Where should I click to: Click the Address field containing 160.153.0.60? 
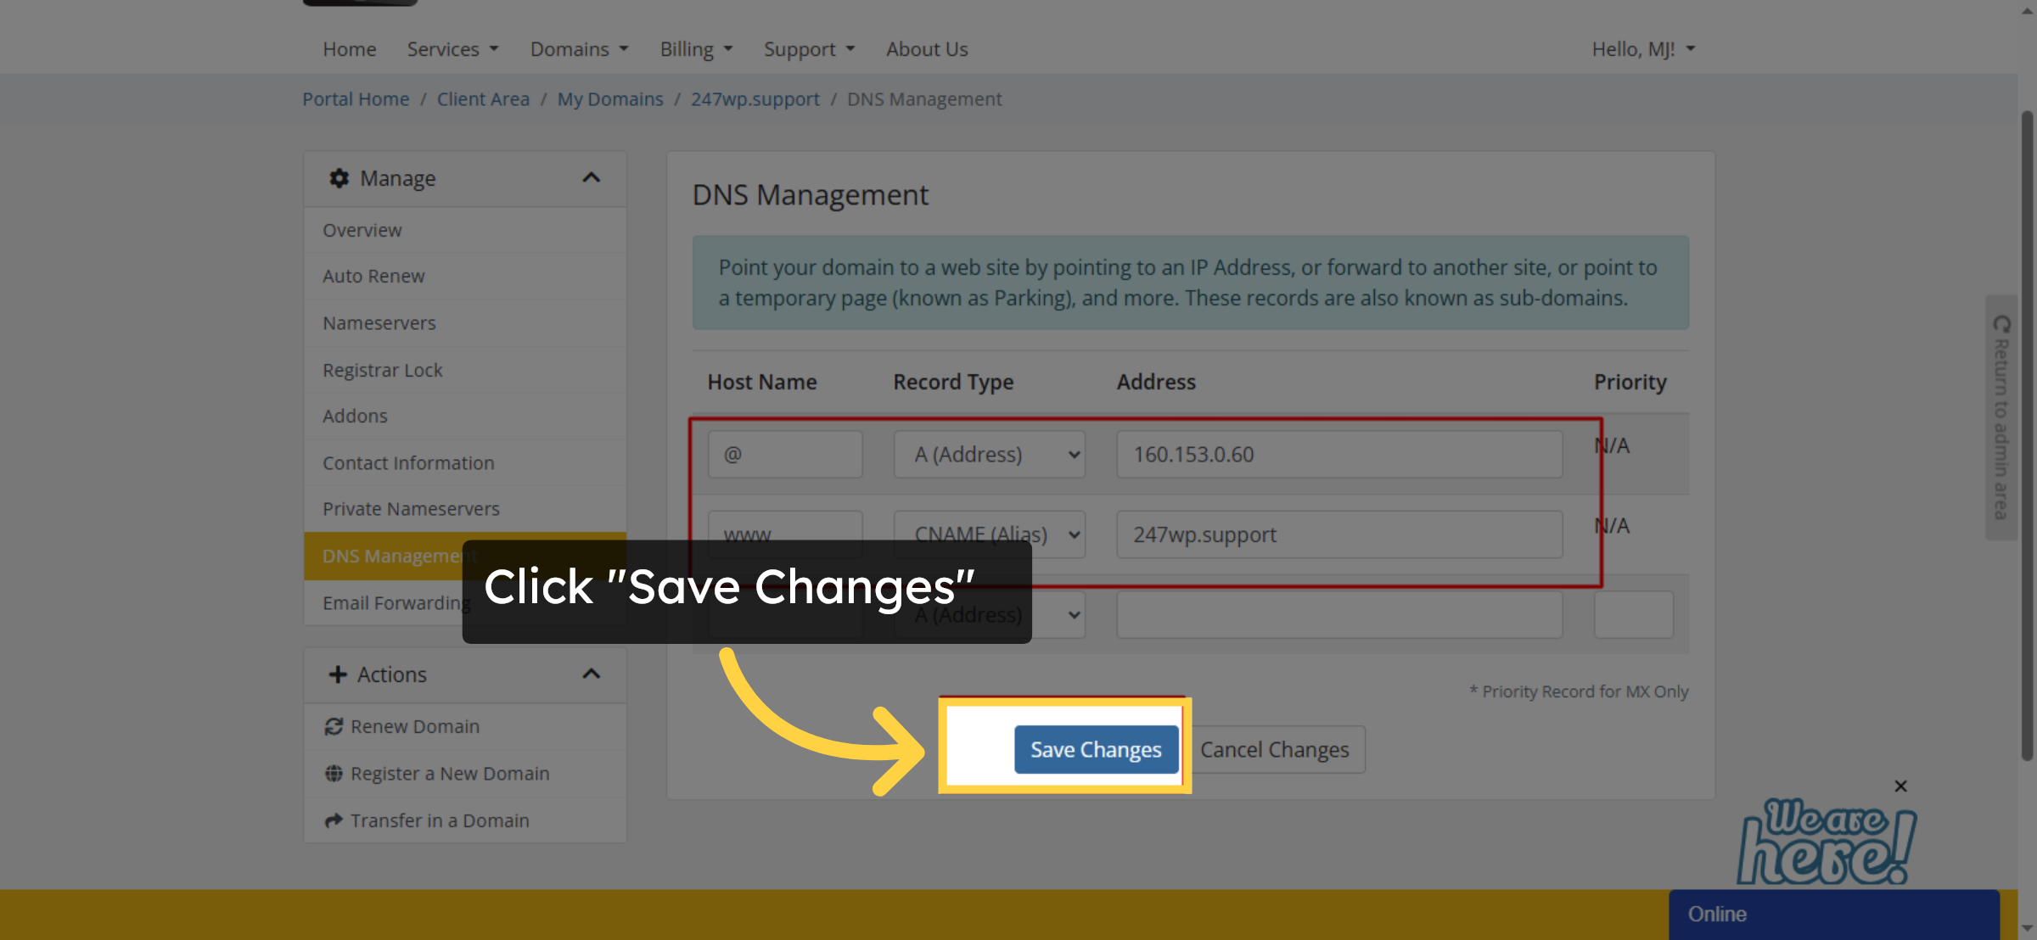(x=1339, y=454)
